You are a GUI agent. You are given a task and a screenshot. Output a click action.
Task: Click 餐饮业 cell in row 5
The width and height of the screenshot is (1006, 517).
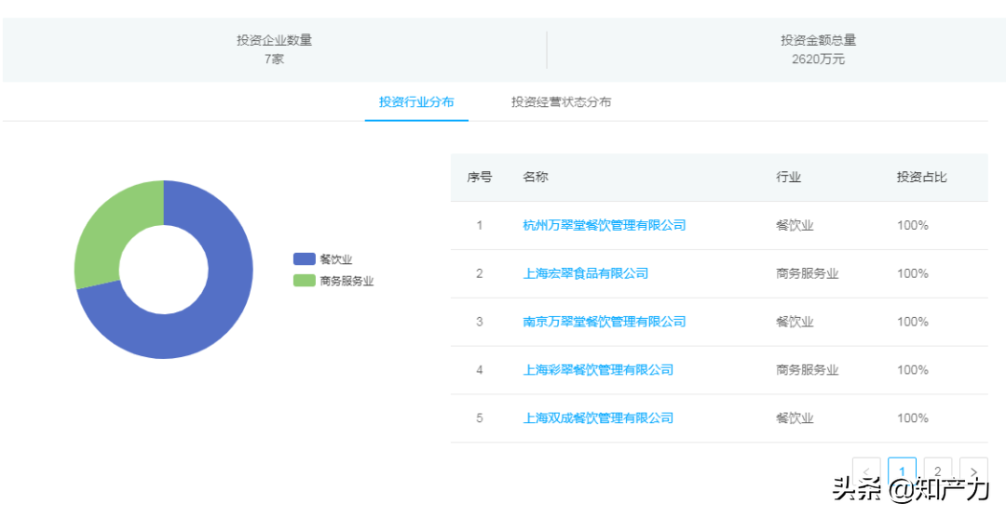coord(795,418)
